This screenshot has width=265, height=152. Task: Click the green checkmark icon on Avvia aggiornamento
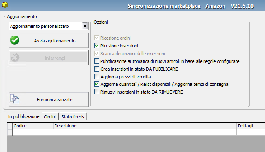[15, 40]
